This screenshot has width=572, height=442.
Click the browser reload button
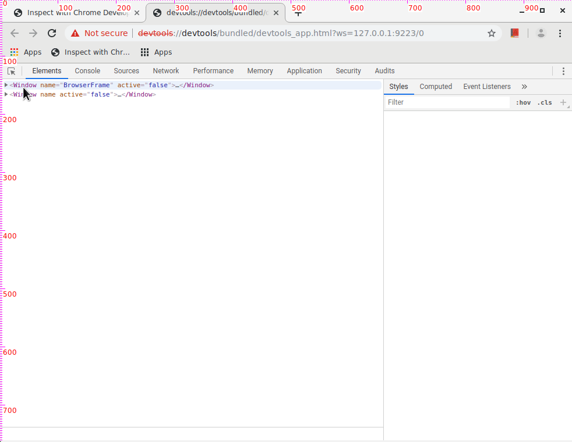(x=52, y=33)
